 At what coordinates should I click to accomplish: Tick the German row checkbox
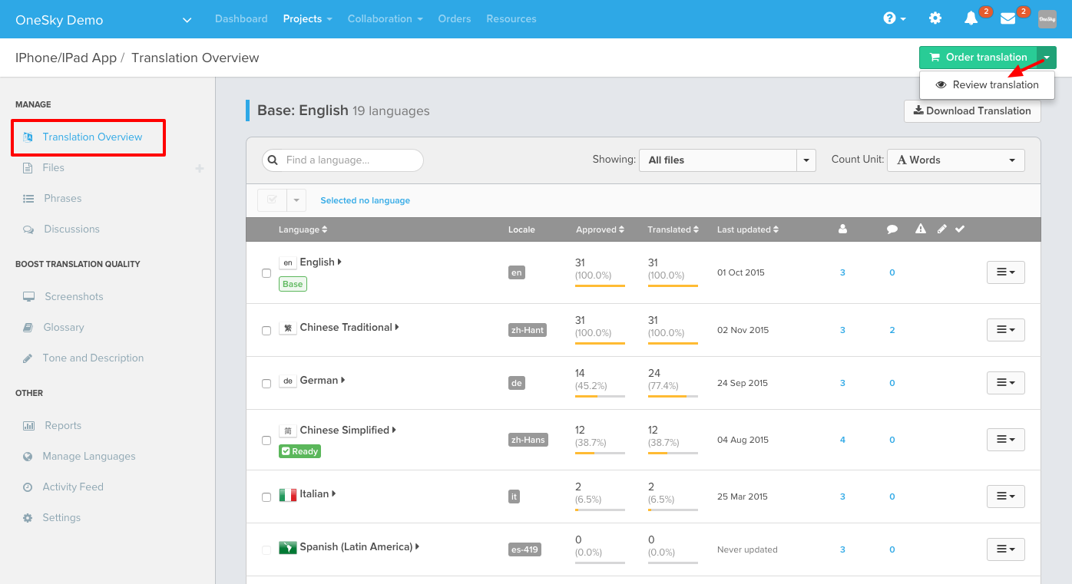pyautogui.click(x=266, y=384)
